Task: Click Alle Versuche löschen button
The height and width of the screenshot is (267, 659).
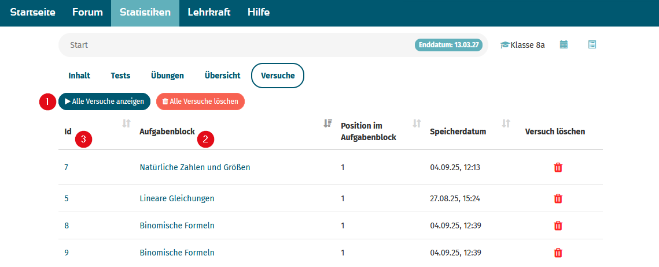Action: 200,101
